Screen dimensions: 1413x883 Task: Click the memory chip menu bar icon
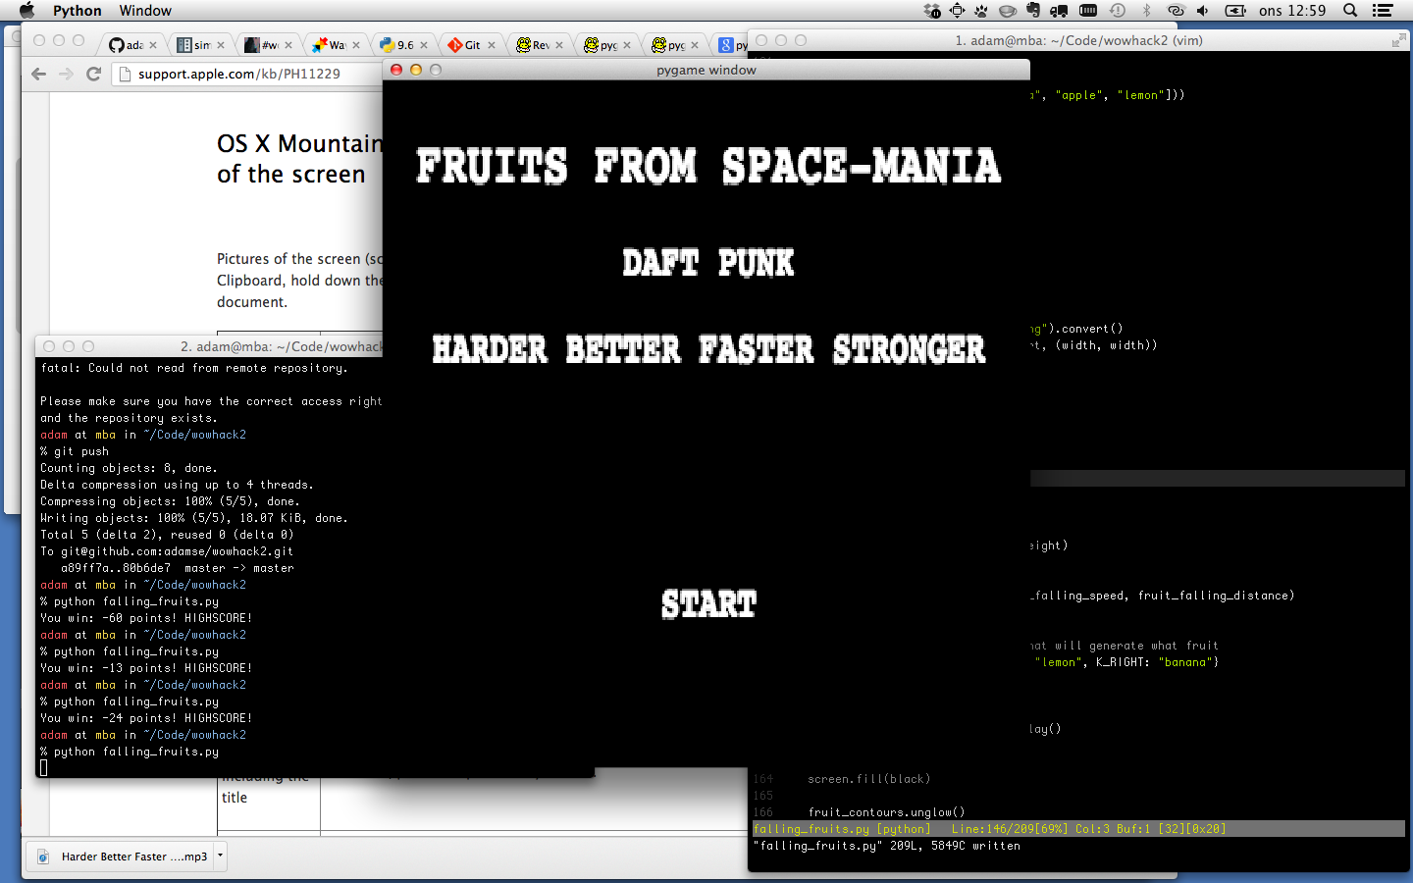(1088, 11)
